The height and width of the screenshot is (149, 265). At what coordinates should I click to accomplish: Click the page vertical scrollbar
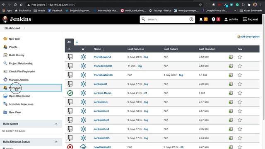pyautogui.click(x=263, y=67)
